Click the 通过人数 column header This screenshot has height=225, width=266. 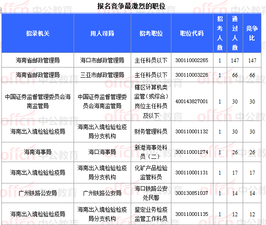(x=235, y=33)
